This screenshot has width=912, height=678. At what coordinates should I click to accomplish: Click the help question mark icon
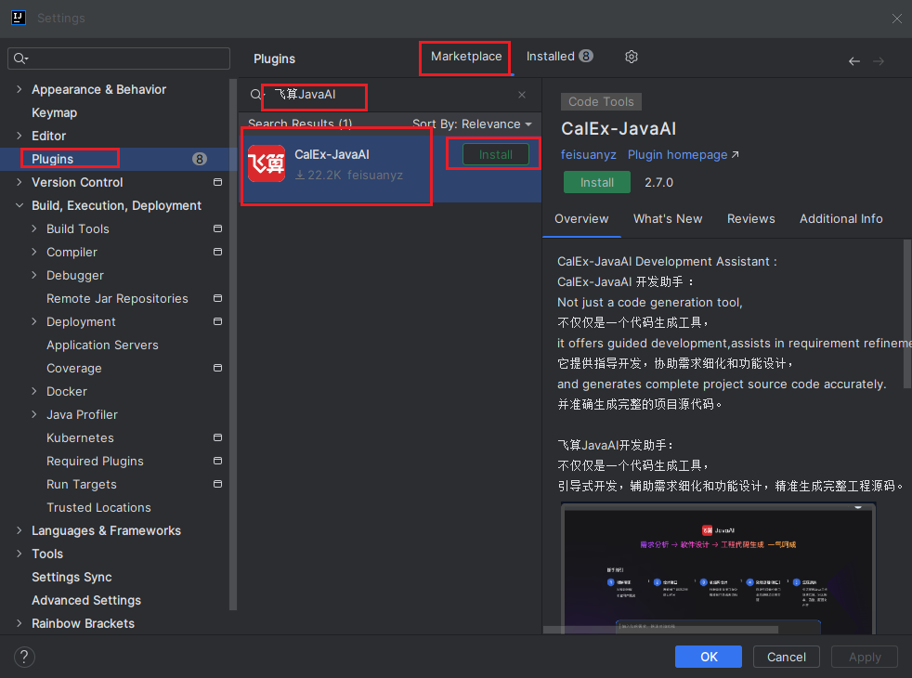click(25, 657)
